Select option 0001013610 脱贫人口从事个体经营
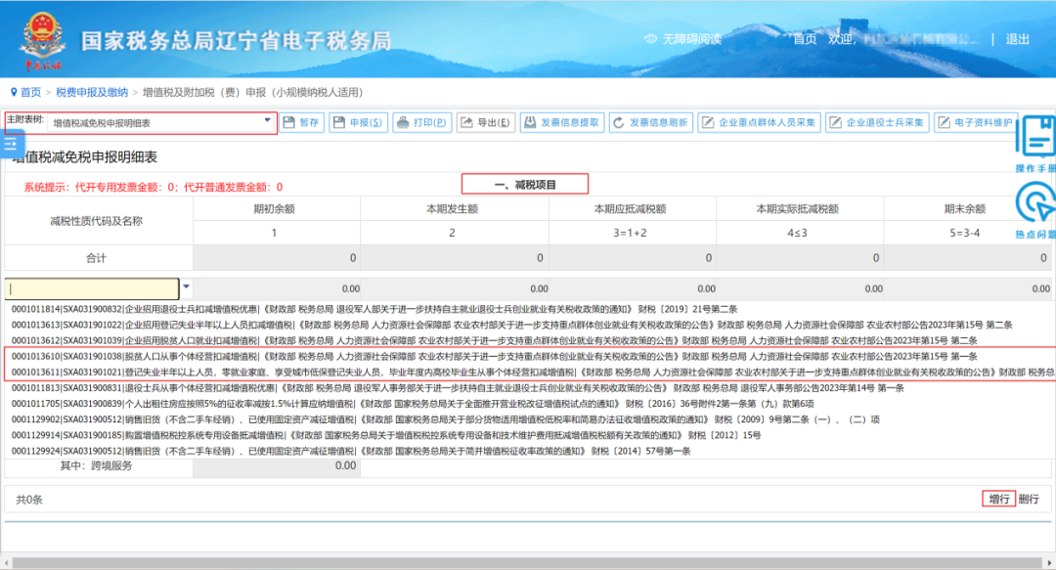Image resolution: width=1056 pixels, height=570 pixels. [x=495, y=357]
